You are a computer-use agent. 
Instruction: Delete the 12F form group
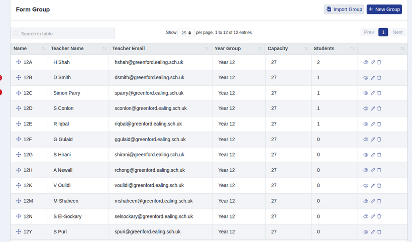tap(379, 140)
